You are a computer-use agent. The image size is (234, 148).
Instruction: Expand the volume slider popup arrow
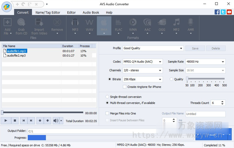click(61, 121)
